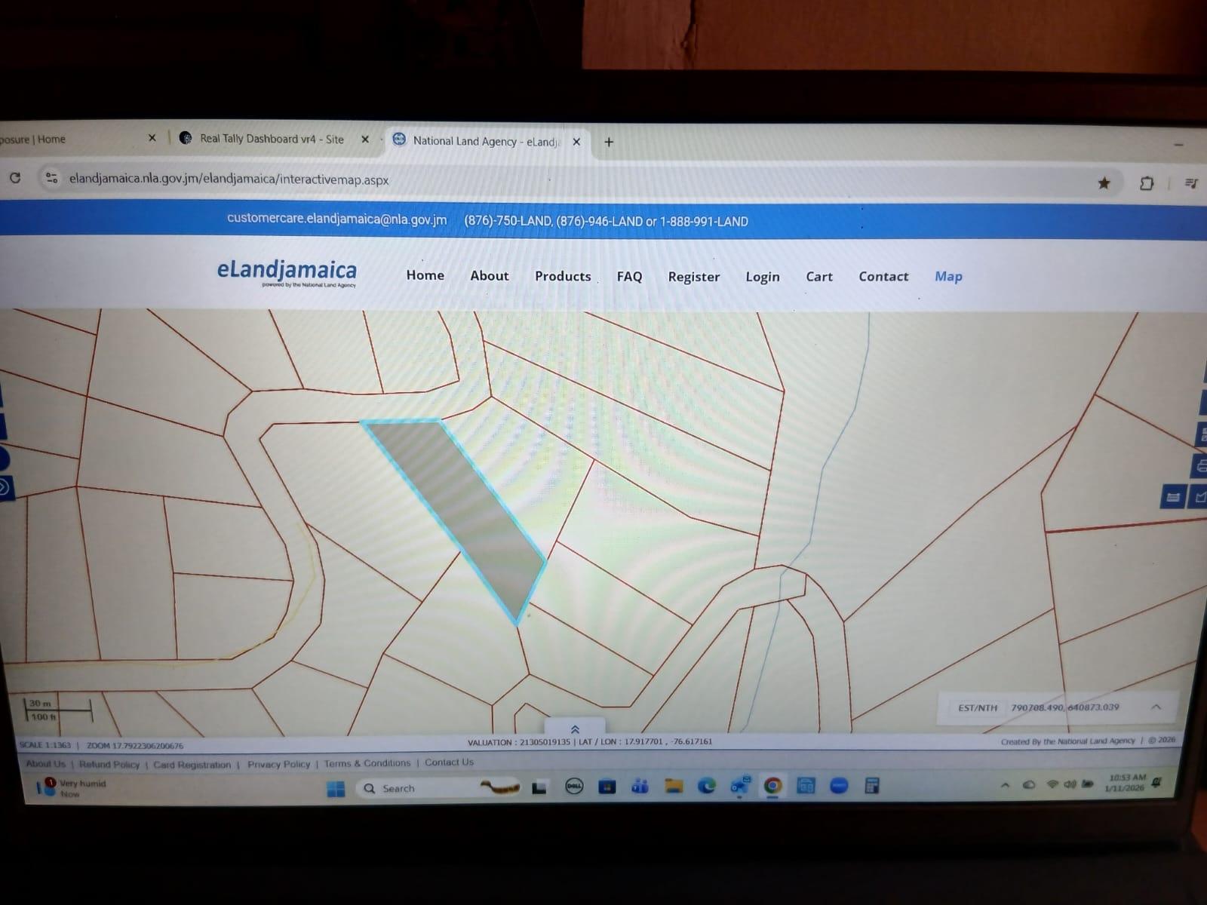Go to the Home page
Viewport: 1207px width, 905px height.
coord(425,275)
